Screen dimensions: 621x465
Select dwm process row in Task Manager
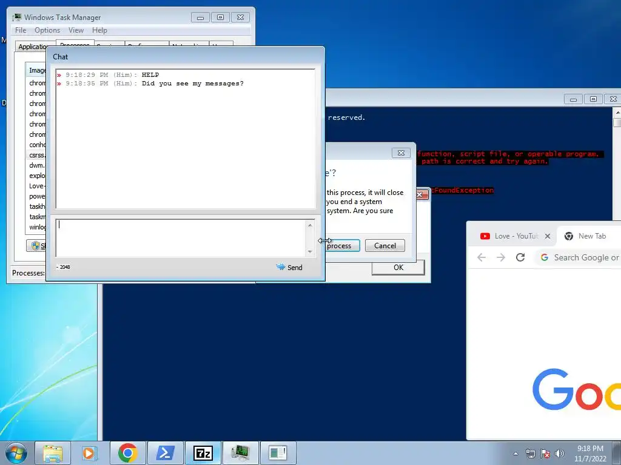tap(36, 165)
